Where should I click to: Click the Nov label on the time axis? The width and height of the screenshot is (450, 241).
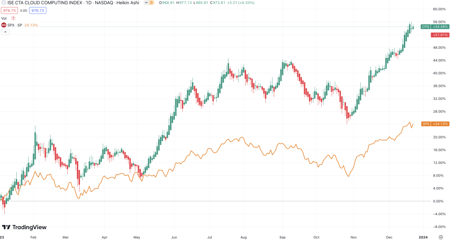(354, 237)
